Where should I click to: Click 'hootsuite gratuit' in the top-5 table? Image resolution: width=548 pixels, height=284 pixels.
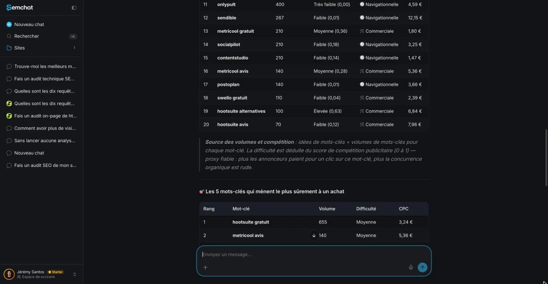pos(251,222)
